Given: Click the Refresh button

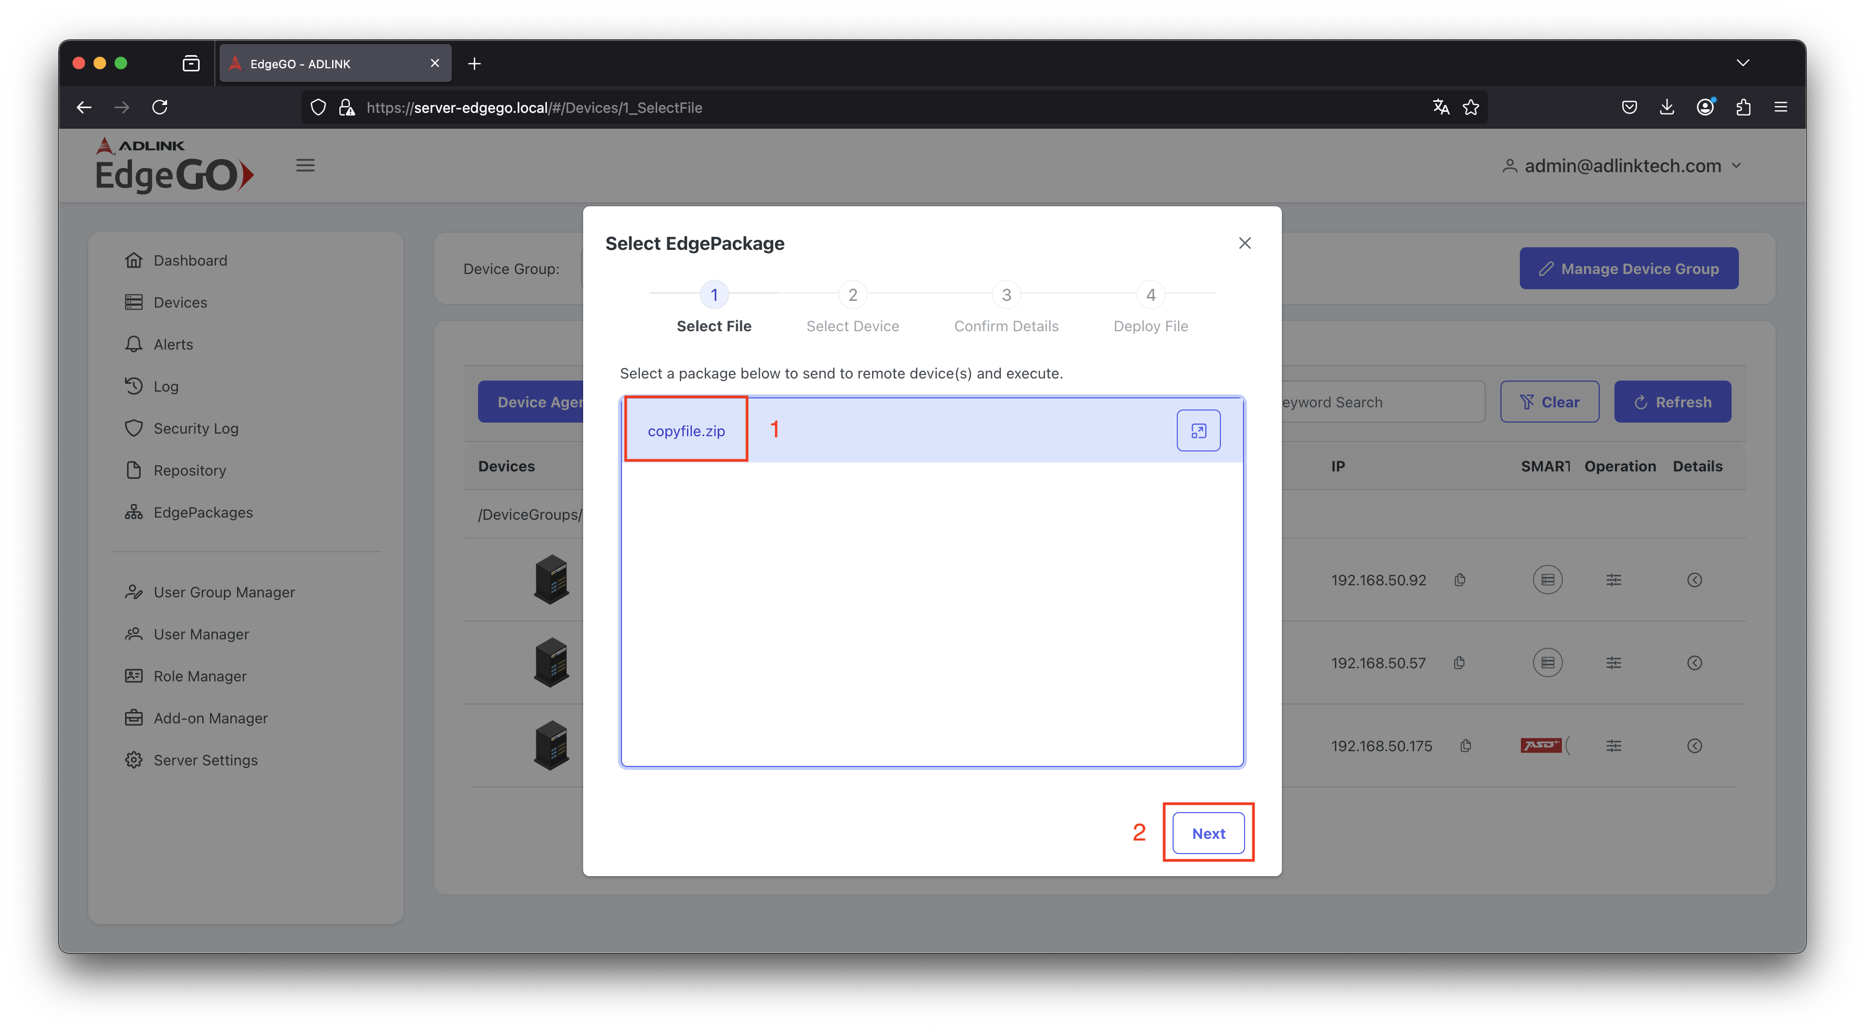Looking at the screenshot, I should pos(1672,402).
